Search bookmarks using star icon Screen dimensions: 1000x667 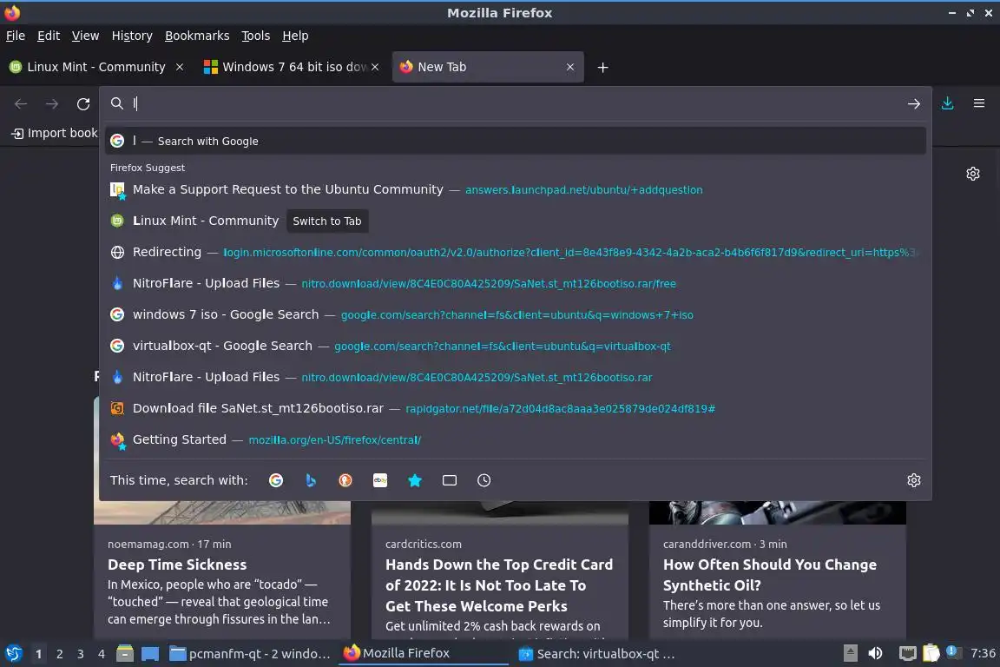pos(415,480)
